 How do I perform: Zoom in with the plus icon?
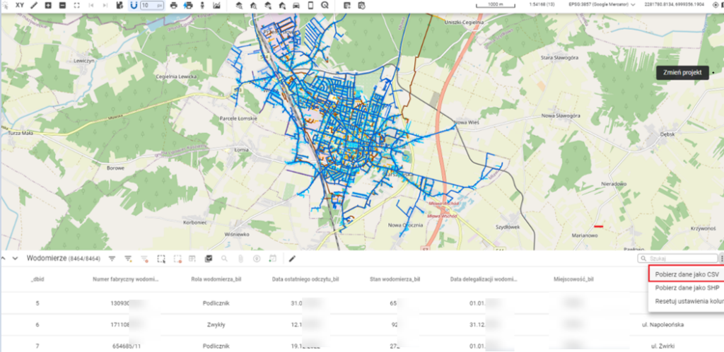click(48, 5)
